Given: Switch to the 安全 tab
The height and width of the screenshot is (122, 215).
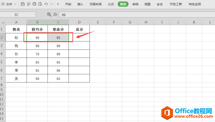Looking at the screenshot, I should pos(160,4).
